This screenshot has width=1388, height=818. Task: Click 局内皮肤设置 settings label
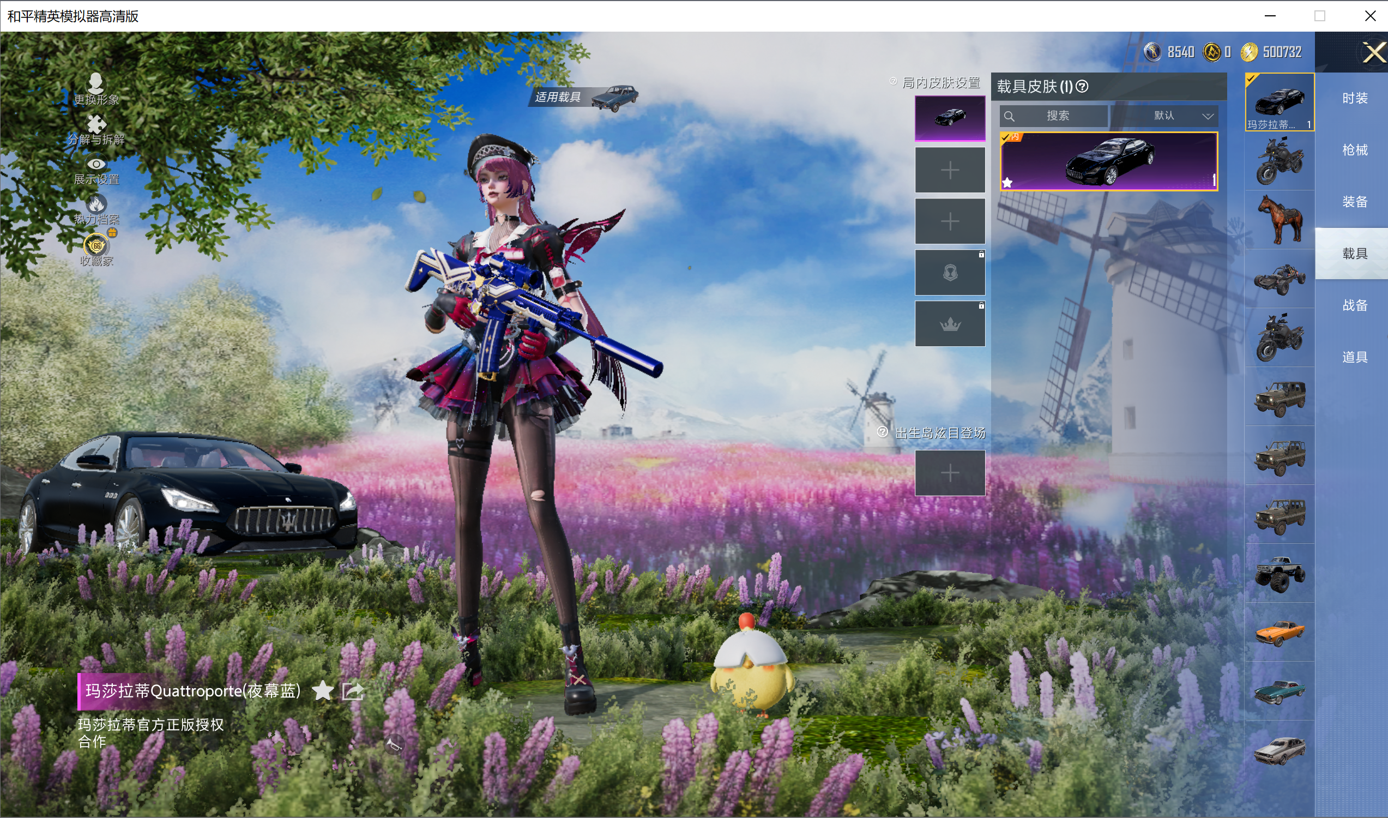click(x=940, y=83)
